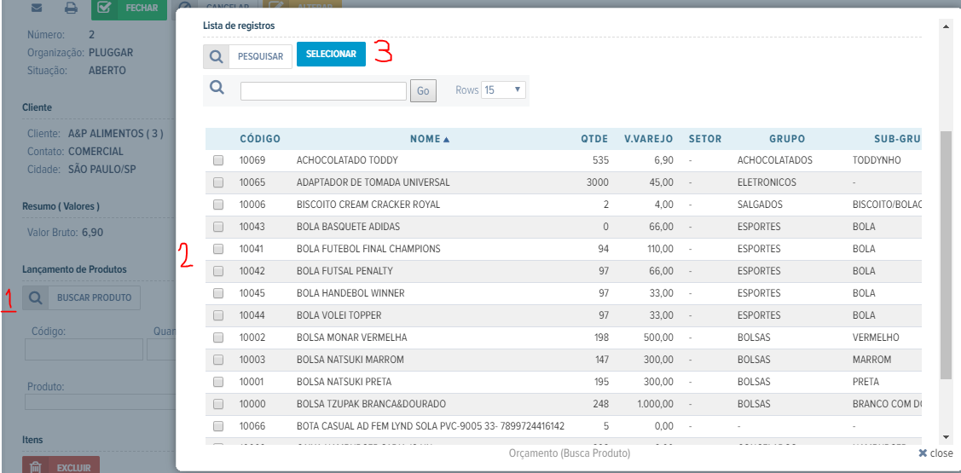Viewport: 961px width, 473px height.
Task: Click the Go button
Action: pyautogui.click(x=423, y=90)
